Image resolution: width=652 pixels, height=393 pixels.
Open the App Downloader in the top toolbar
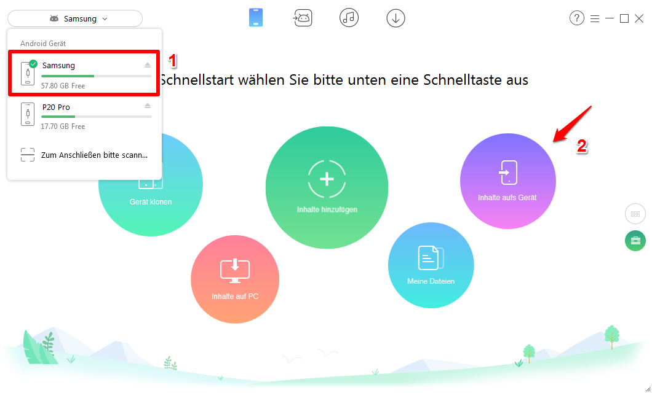303,18
